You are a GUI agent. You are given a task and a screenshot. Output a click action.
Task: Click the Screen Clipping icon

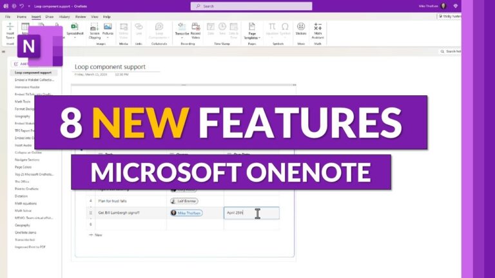[94, 31]
